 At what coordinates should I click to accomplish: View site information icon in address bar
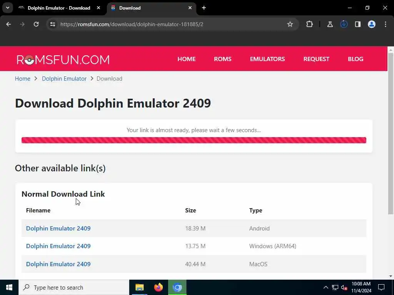(x=53, y=24)
